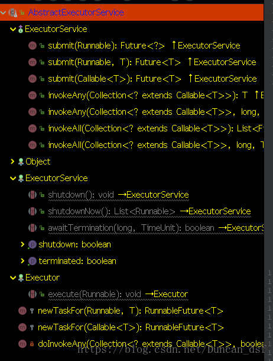This screenshot has height=361, width=273.
Task: Expand the terminated: boolean property
Action: (22, 261)
